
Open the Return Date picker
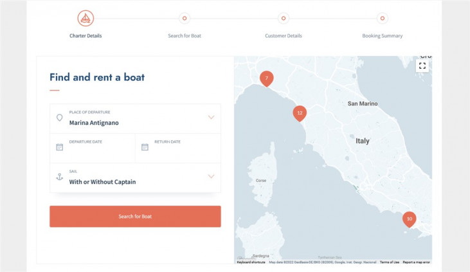[177, 147]
